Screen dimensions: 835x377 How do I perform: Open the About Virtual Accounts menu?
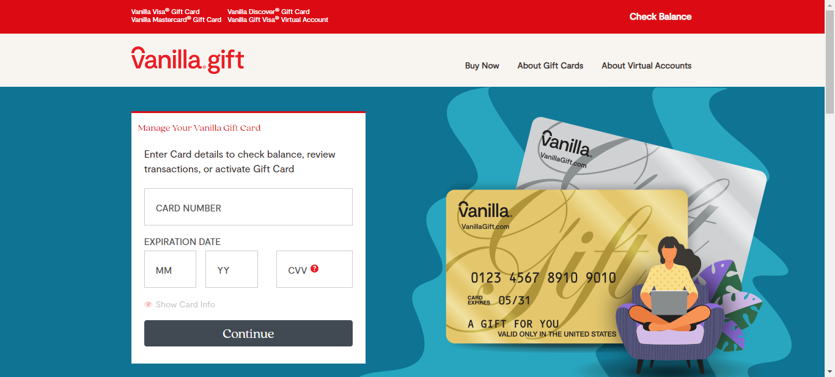646,65
